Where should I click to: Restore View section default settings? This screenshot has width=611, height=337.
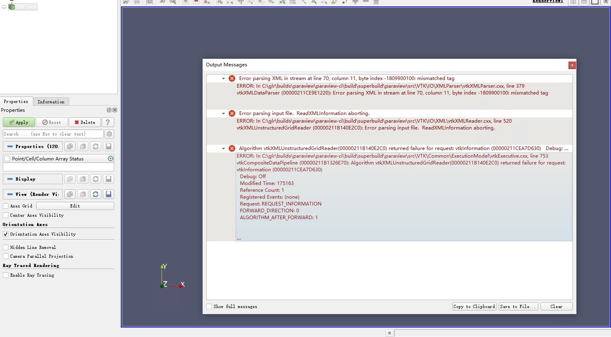96,194
